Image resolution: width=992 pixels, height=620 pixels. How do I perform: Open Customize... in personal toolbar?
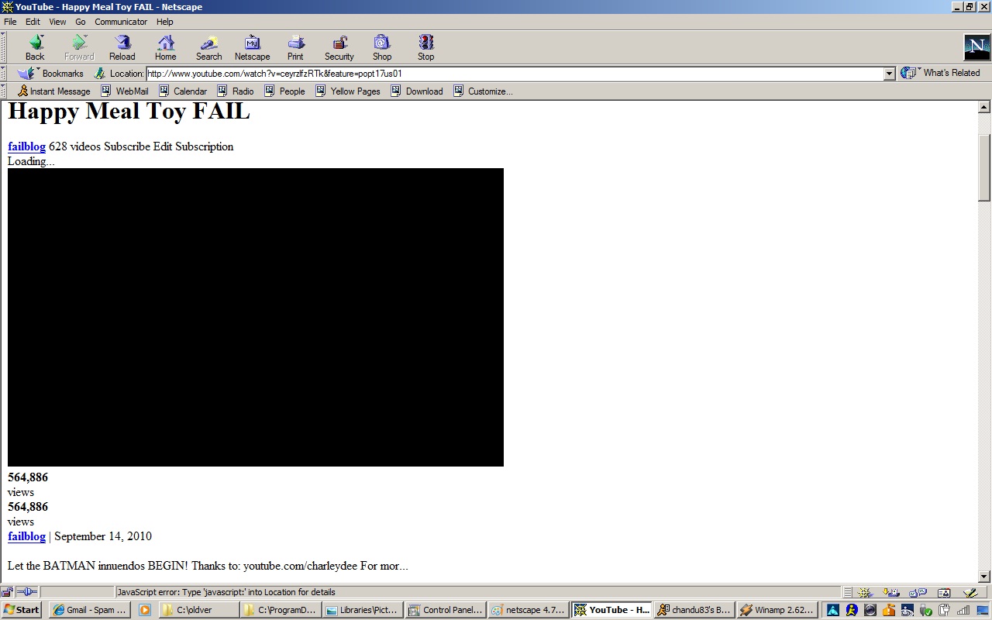tap(483, 91)
